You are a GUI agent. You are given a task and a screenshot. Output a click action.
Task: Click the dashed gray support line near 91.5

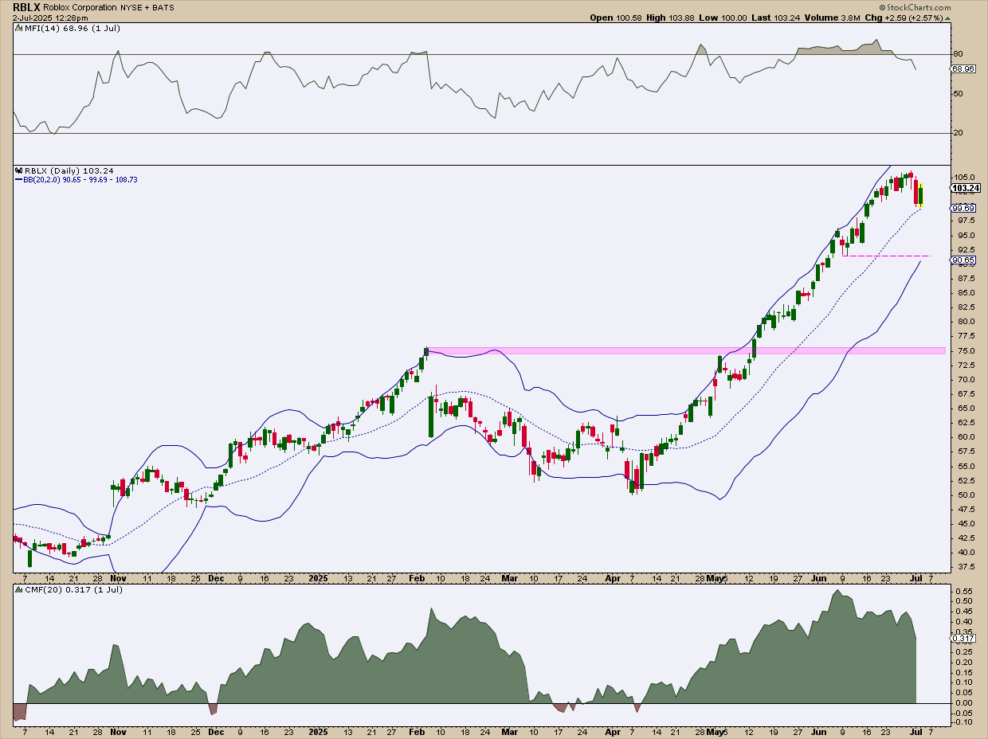886,256
